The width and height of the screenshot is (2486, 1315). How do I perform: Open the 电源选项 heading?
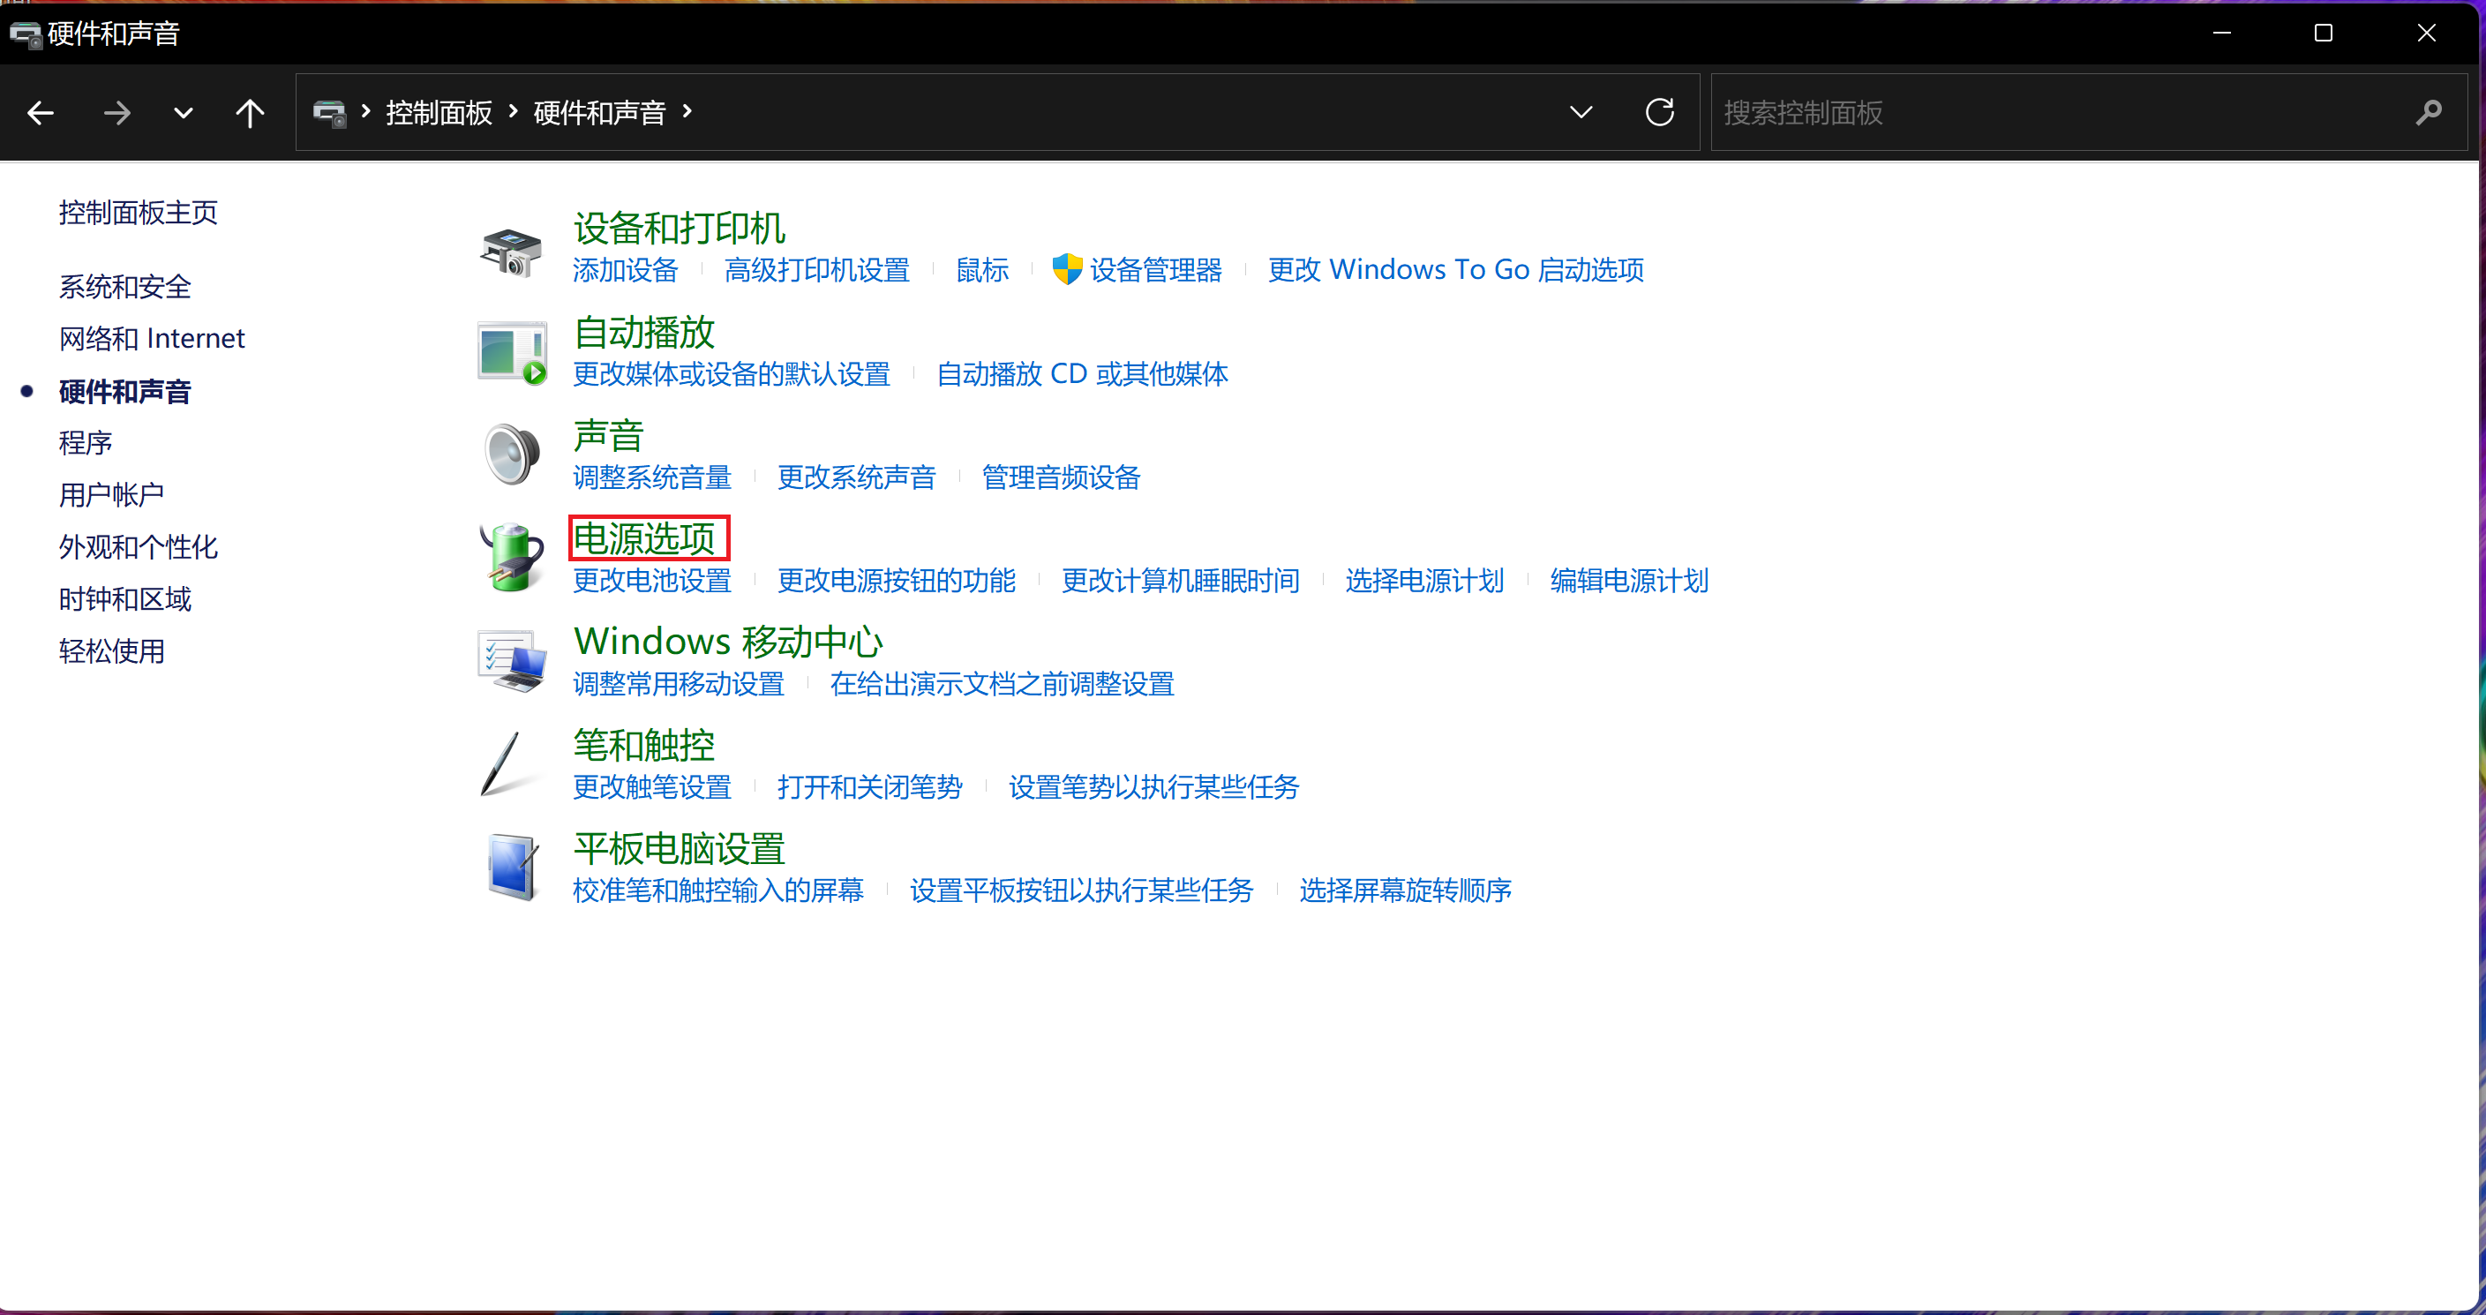(x=643, y=539)
